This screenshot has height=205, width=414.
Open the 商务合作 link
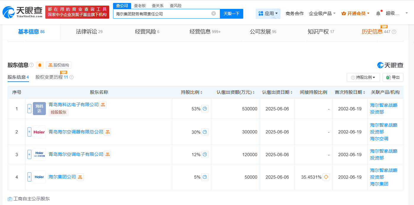point(294,13)
